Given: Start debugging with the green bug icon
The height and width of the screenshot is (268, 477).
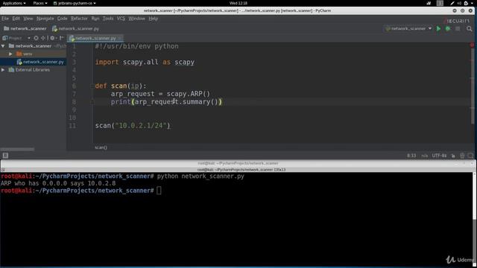Looking at the screenshot, I should click(x=448, y=28).
